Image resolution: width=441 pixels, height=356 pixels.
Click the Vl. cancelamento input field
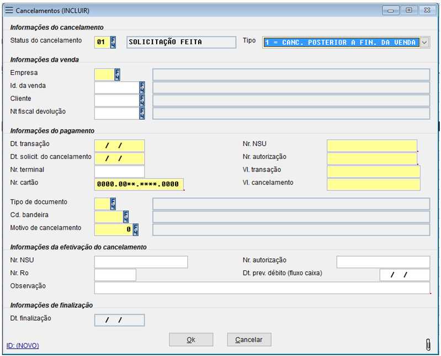[x=373, y=184]
